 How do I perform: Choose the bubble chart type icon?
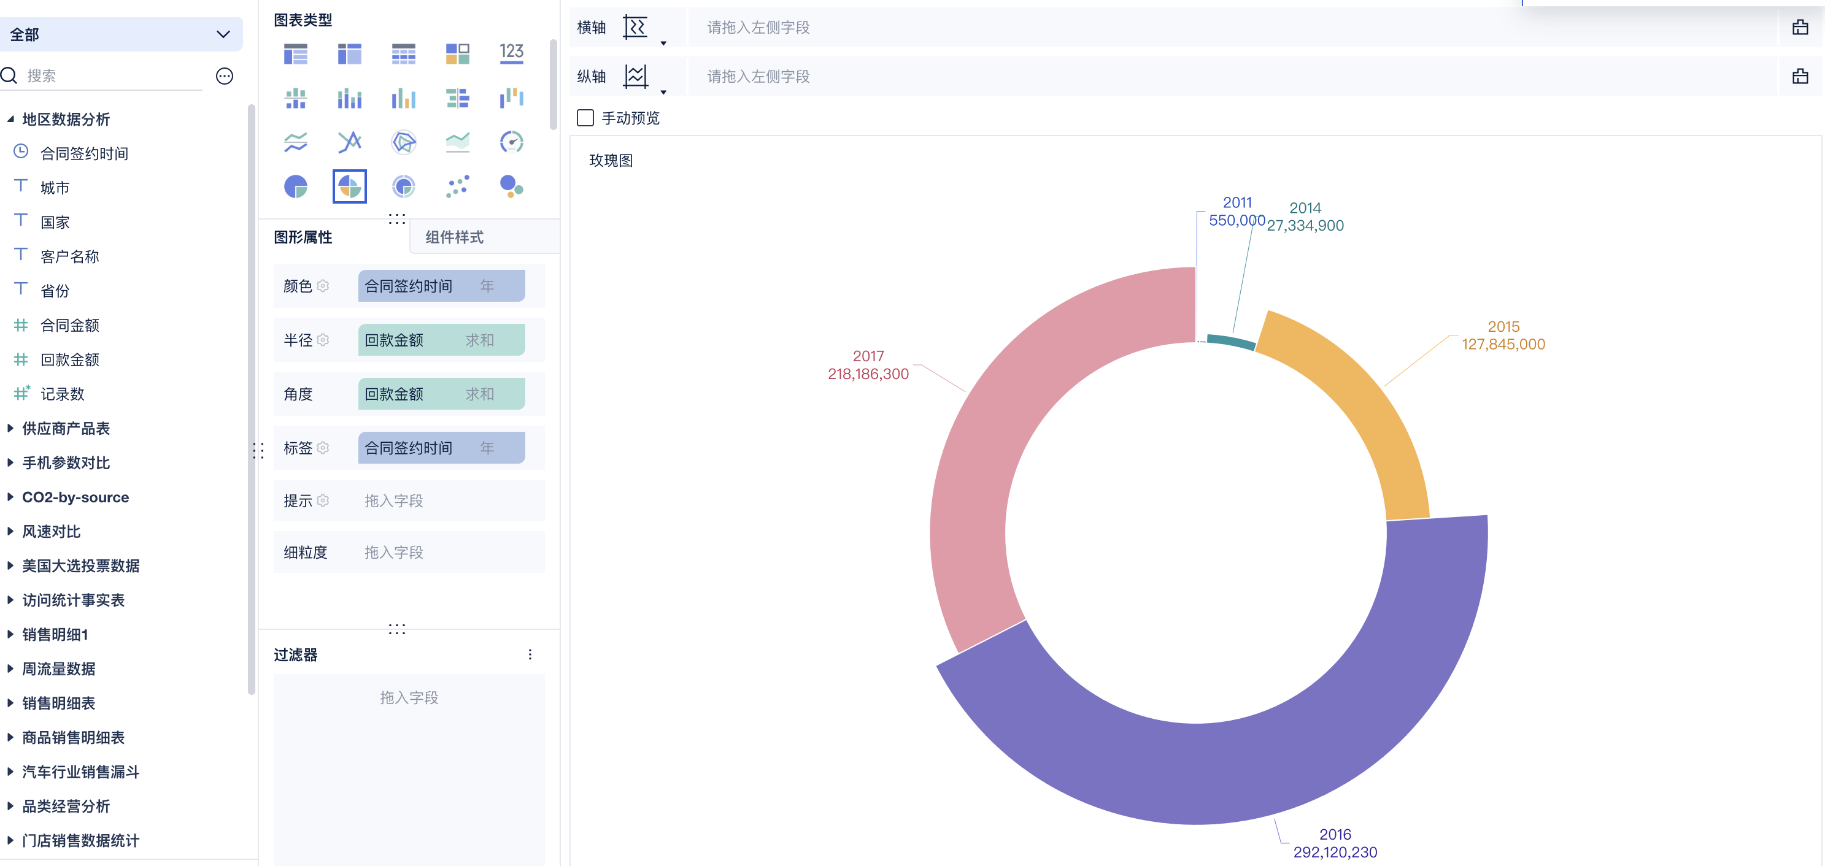(x=511, y=186)
